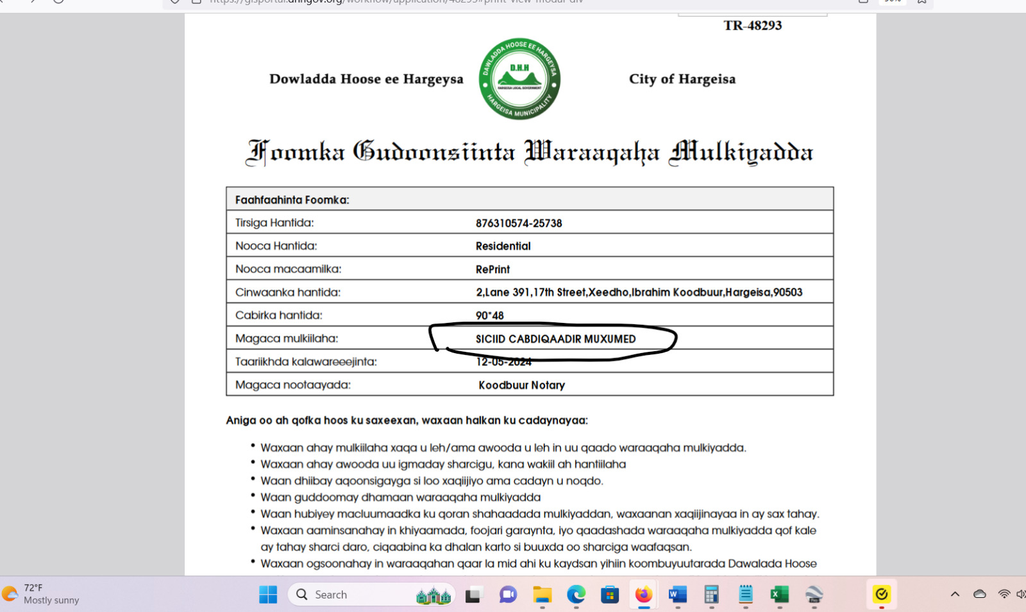Open Microsoft Word from the taskbar
The image size is (1026, 612).
(678, 595)
